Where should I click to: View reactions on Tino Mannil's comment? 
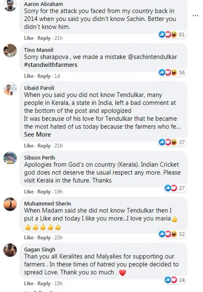point(172,73)
